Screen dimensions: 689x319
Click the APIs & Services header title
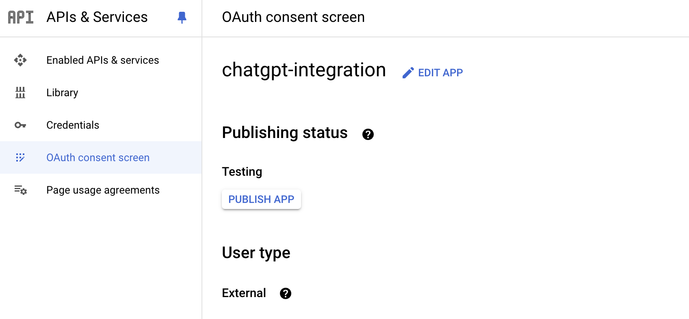(97, 17)
